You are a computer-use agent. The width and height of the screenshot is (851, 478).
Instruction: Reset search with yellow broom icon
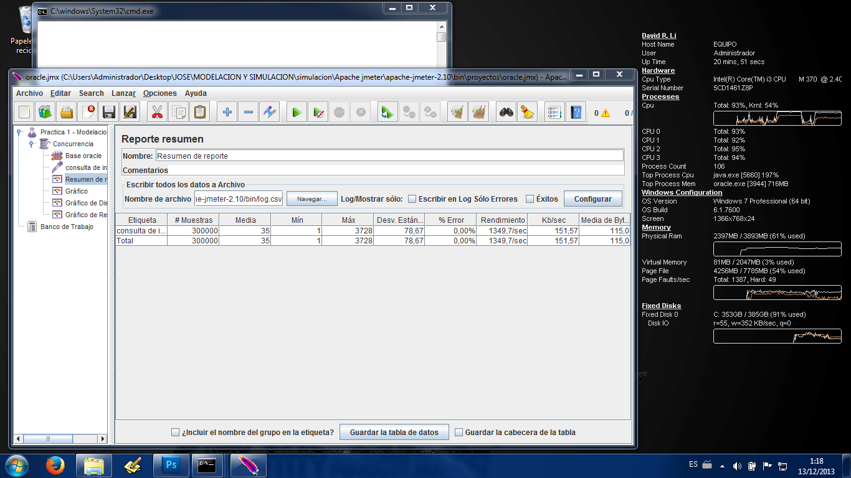pos(527,112)
